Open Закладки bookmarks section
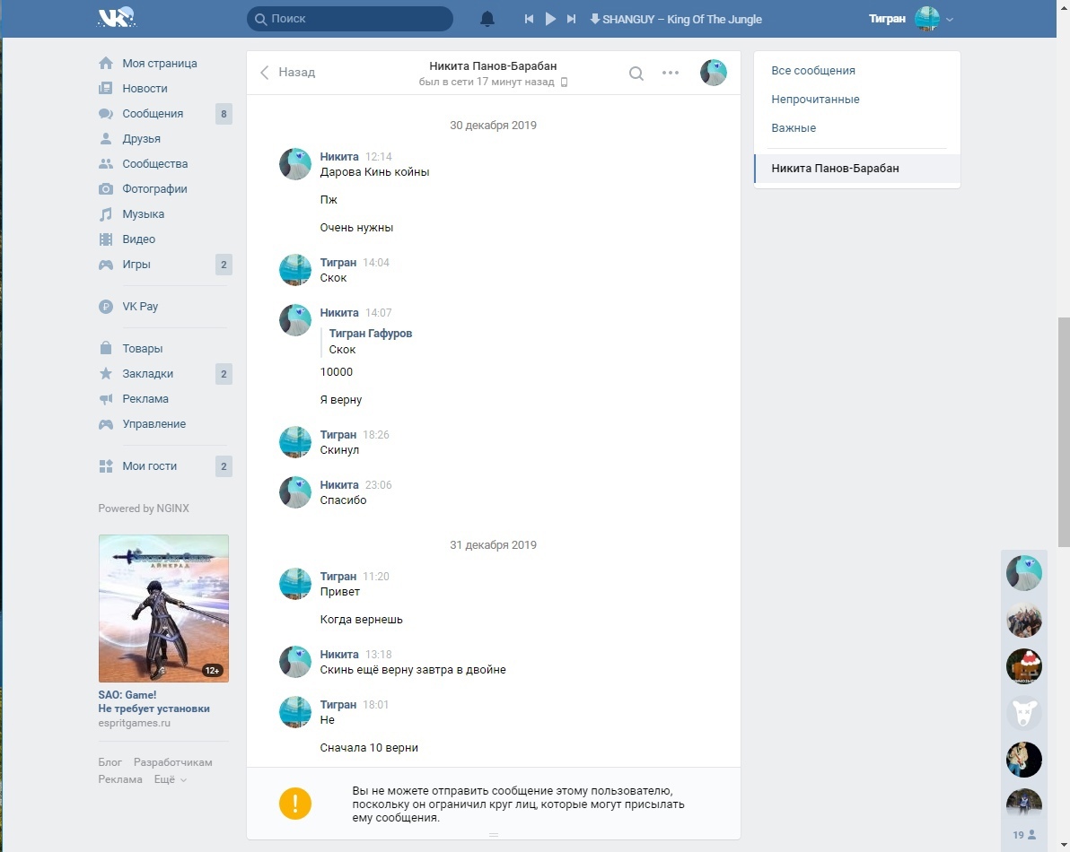The width and height of the screenshot is (1070, 852). pyautogui.click(x=147, y=374)
